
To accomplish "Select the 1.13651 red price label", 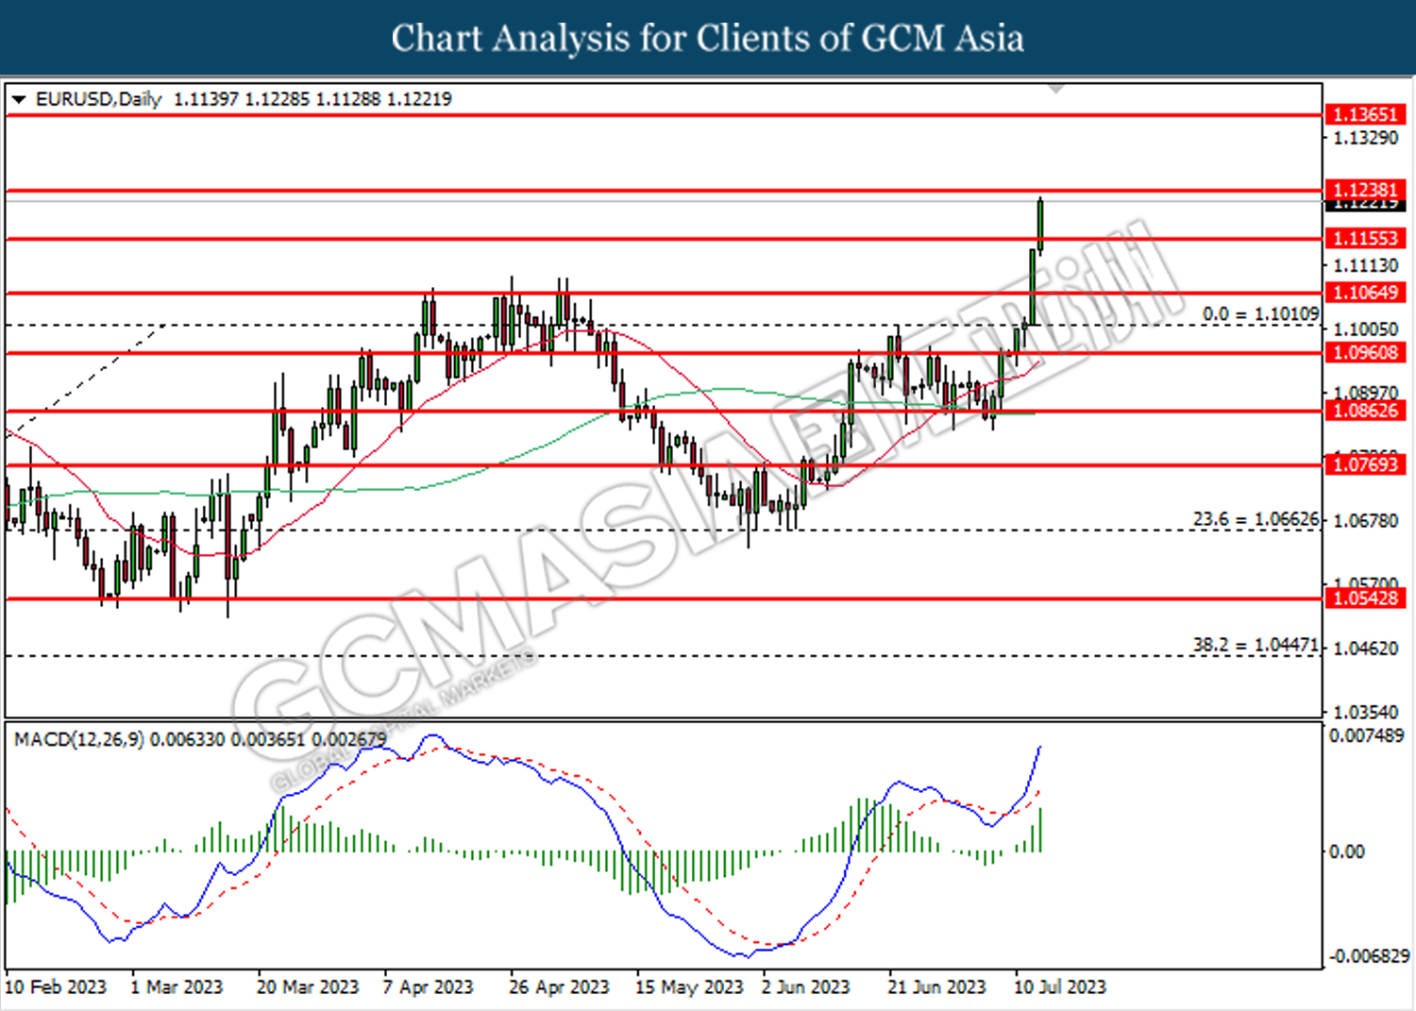I will coord(1364,114).
